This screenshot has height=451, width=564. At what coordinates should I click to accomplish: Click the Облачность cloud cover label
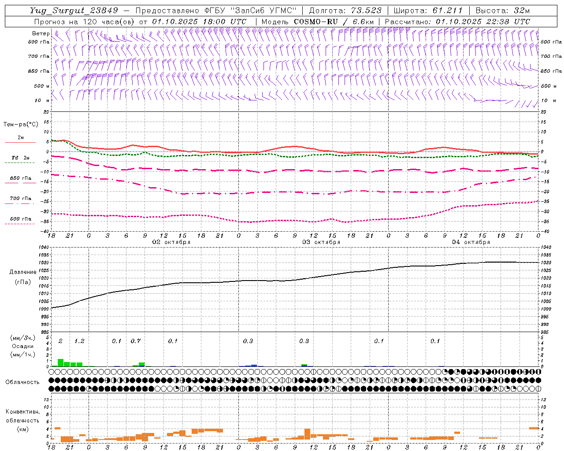(x=22, y=382)
